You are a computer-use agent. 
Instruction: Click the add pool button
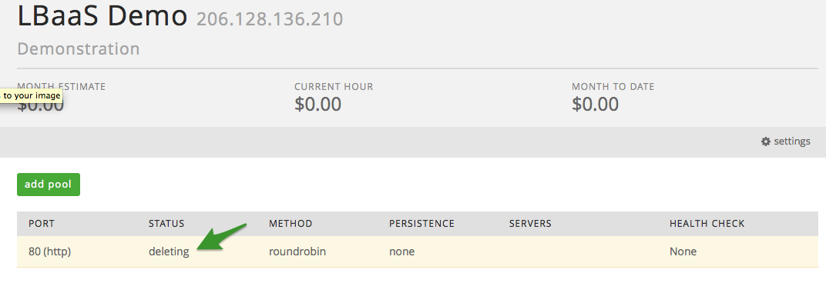[49, 185]
